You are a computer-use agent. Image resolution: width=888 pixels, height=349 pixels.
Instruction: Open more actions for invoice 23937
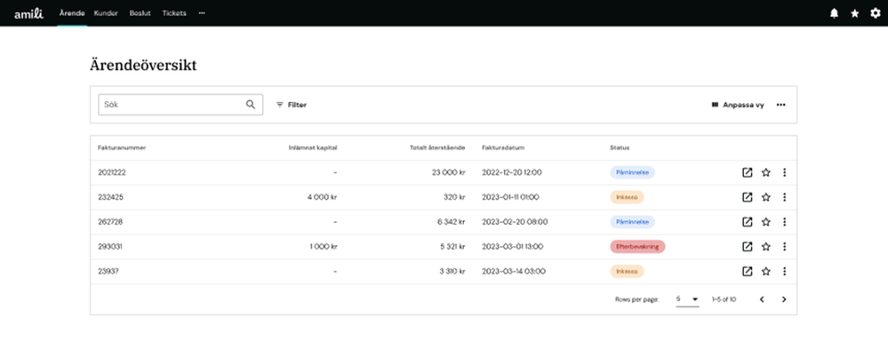click(784, 272)
